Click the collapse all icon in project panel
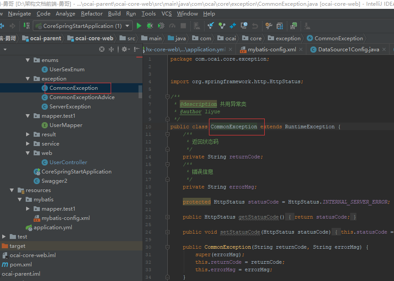The image size is (394, 281). pyautogui.click(x=111, y=49)
